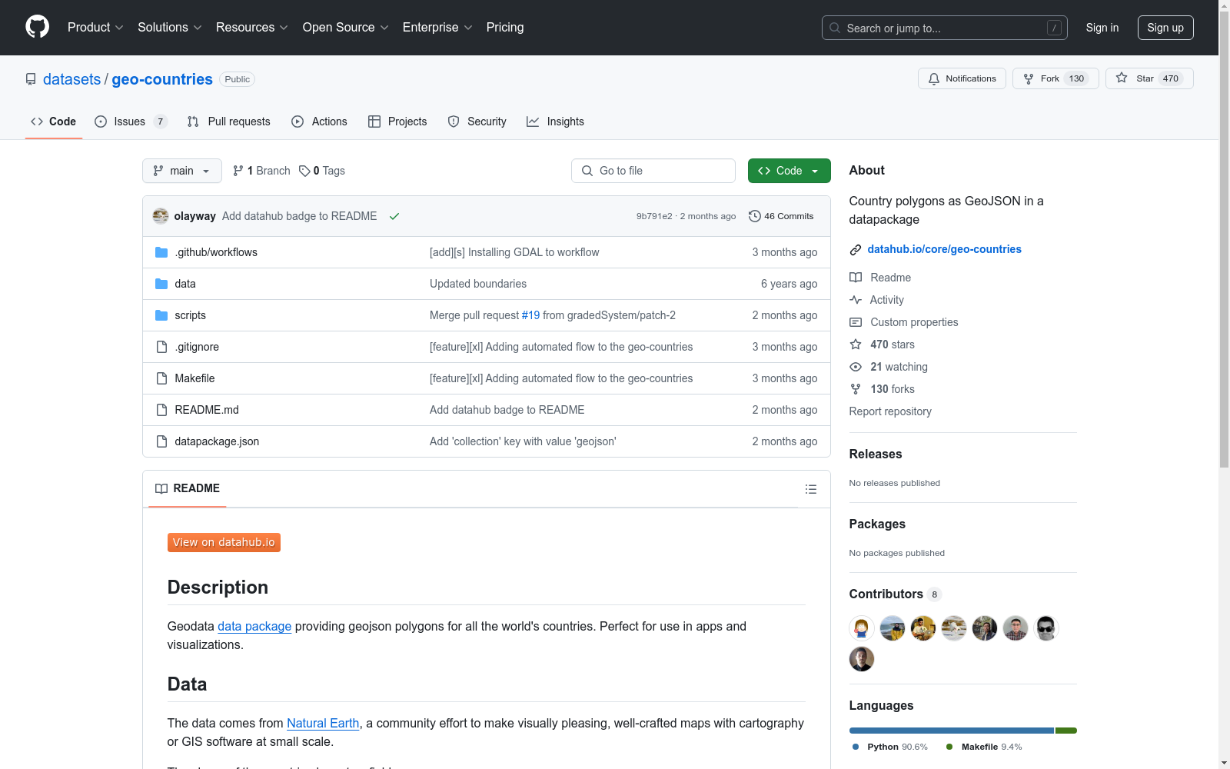Click the Sign up button

pyautogui.click(x=1165, y=28)
